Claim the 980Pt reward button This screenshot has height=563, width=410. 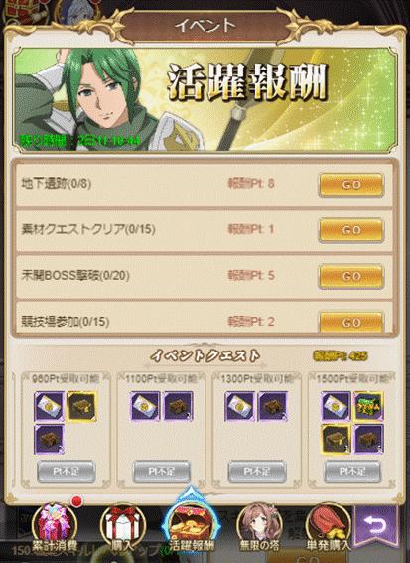pyautogui.click(x=67, y=471)
